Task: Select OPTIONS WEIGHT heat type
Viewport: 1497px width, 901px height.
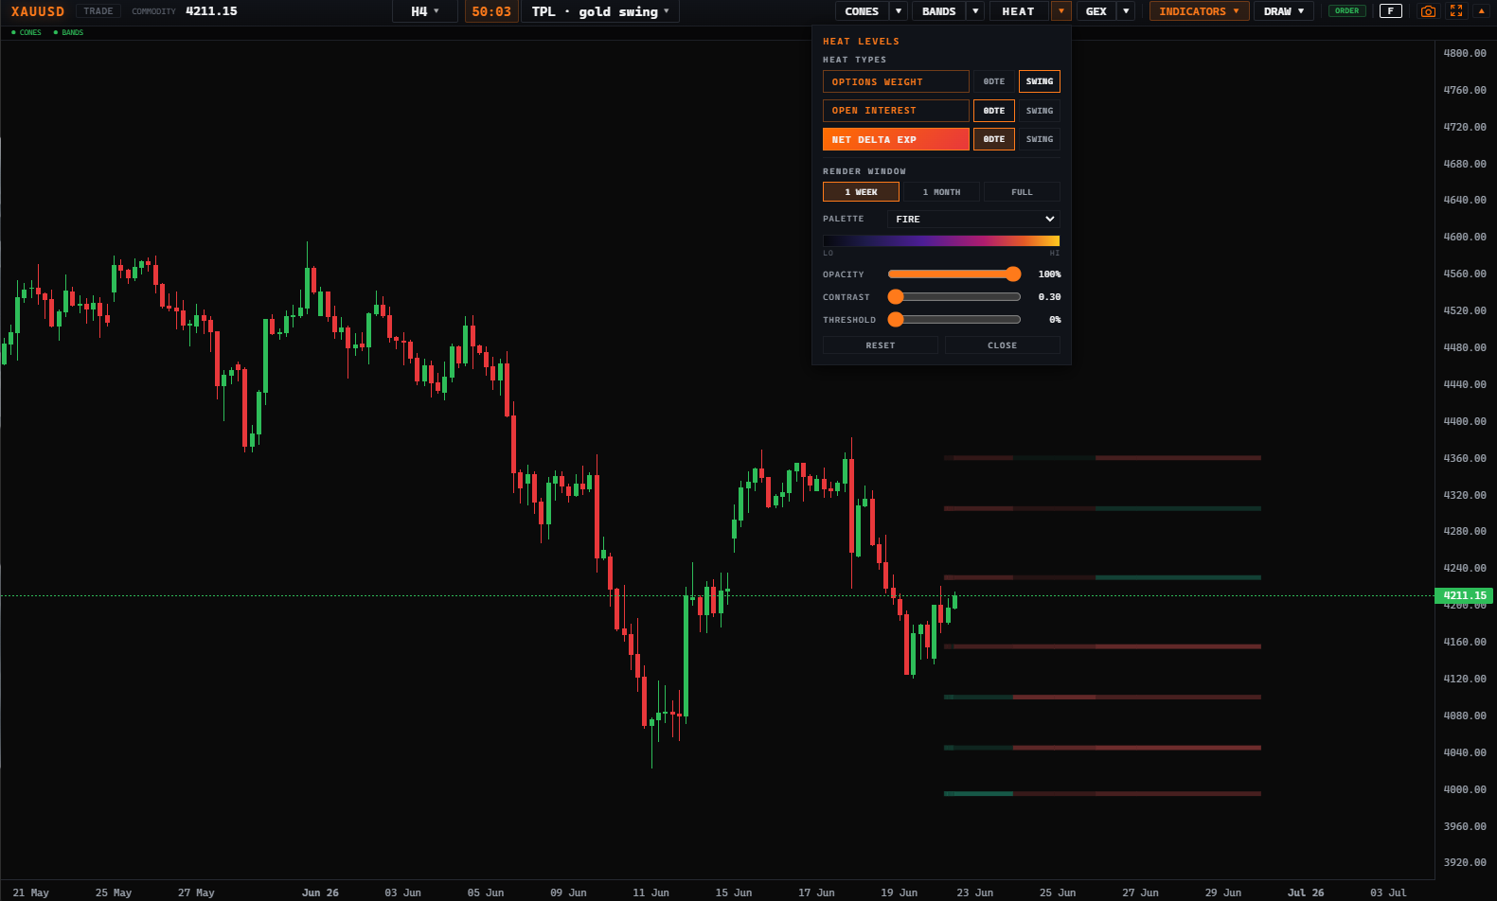Action: coord(896,81)
